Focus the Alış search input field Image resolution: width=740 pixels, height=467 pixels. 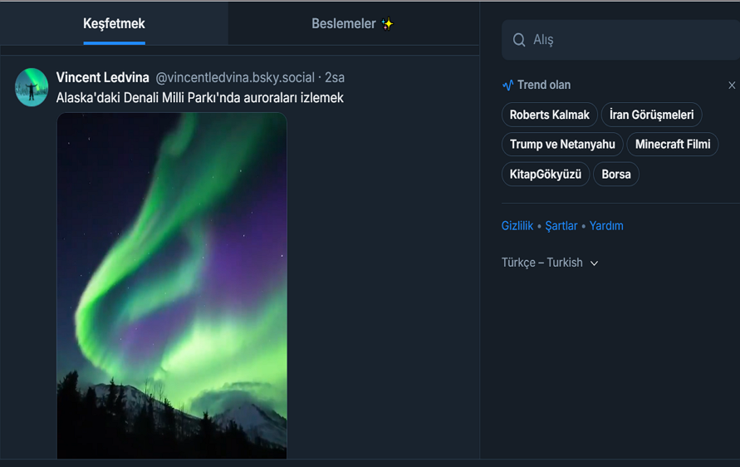point(631,40)
